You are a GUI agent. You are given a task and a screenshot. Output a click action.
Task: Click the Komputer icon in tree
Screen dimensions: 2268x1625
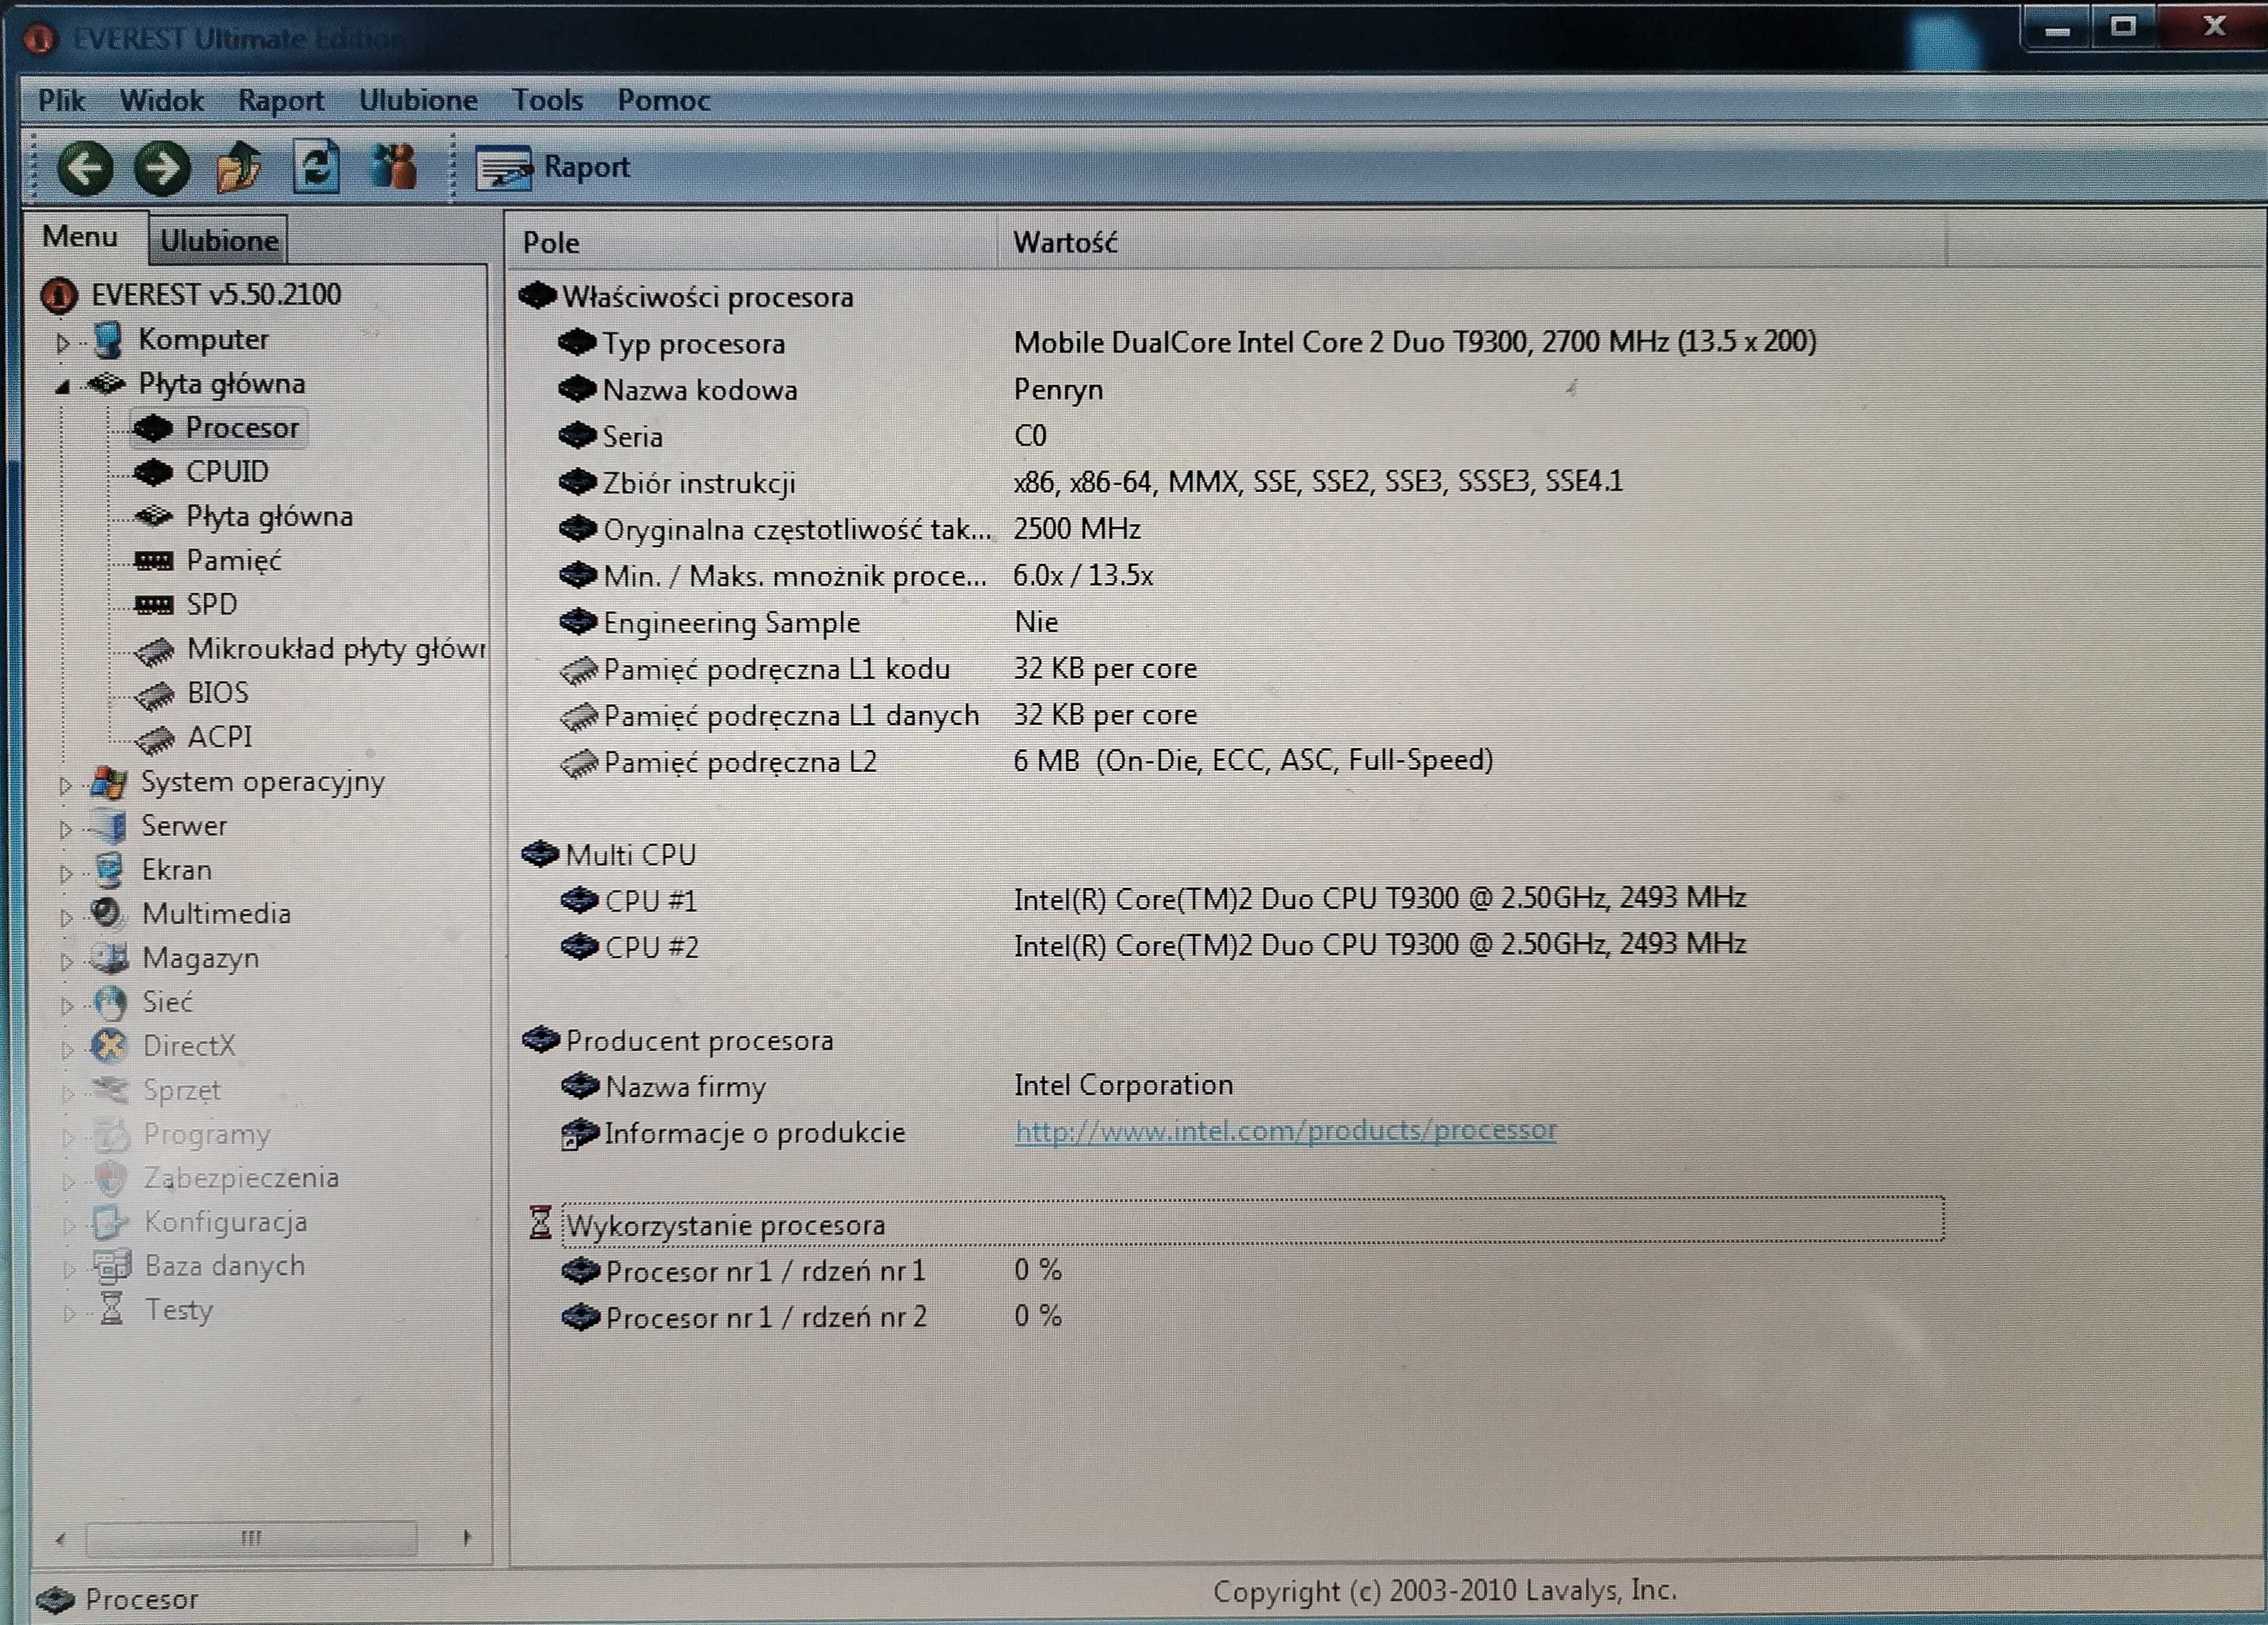point(107,340)
